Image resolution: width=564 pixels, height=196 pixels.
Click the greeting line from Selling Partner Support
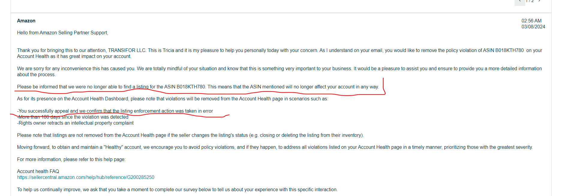coord(63,33)
